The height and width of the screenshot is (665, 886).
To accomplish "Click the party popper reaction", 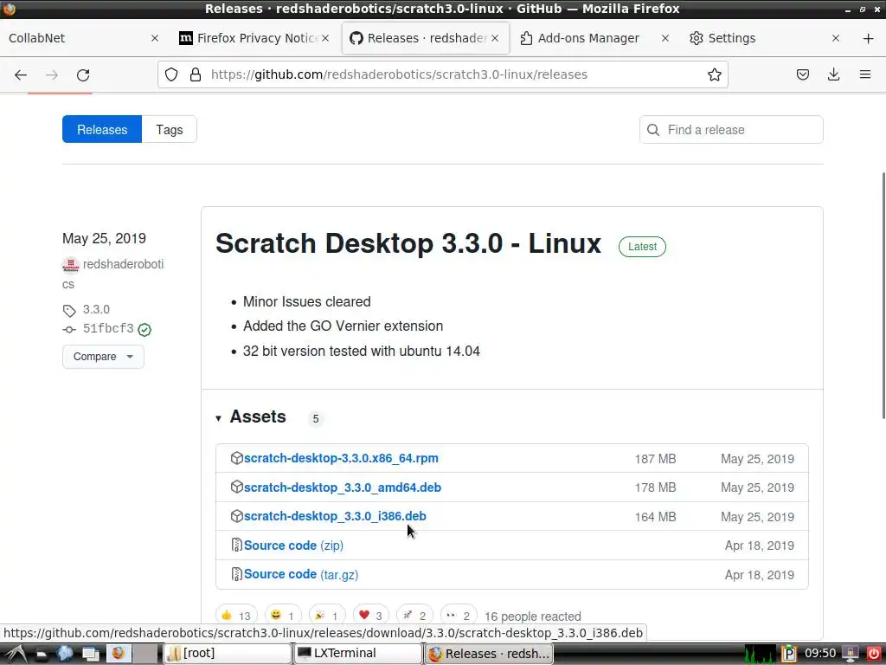I will click(327, 616).
